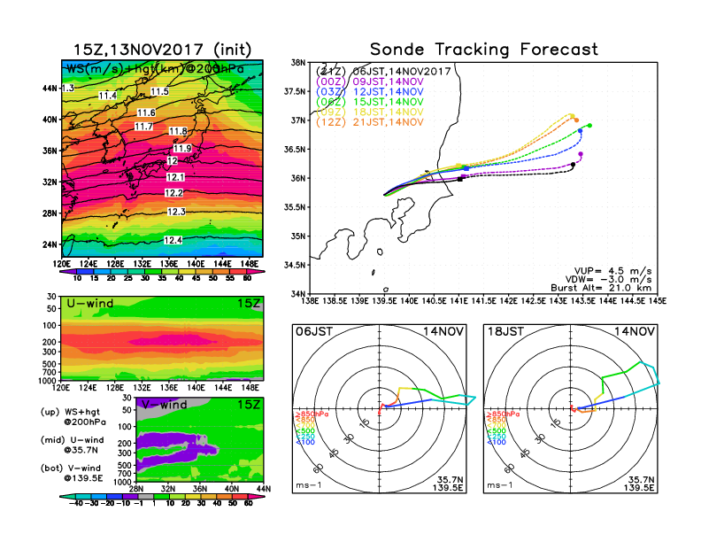Screen dimensions: 701x542
Task: Click the "Sonde Tracking Forecast" title
Action: 484,50
